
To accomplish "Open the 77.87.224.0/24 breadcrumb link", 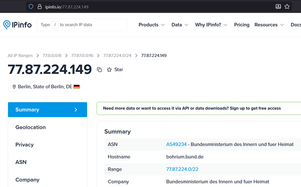I will click(117, 56).
